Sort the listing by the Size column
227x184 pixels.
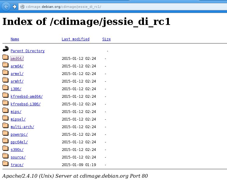click(x=107, y=39)
